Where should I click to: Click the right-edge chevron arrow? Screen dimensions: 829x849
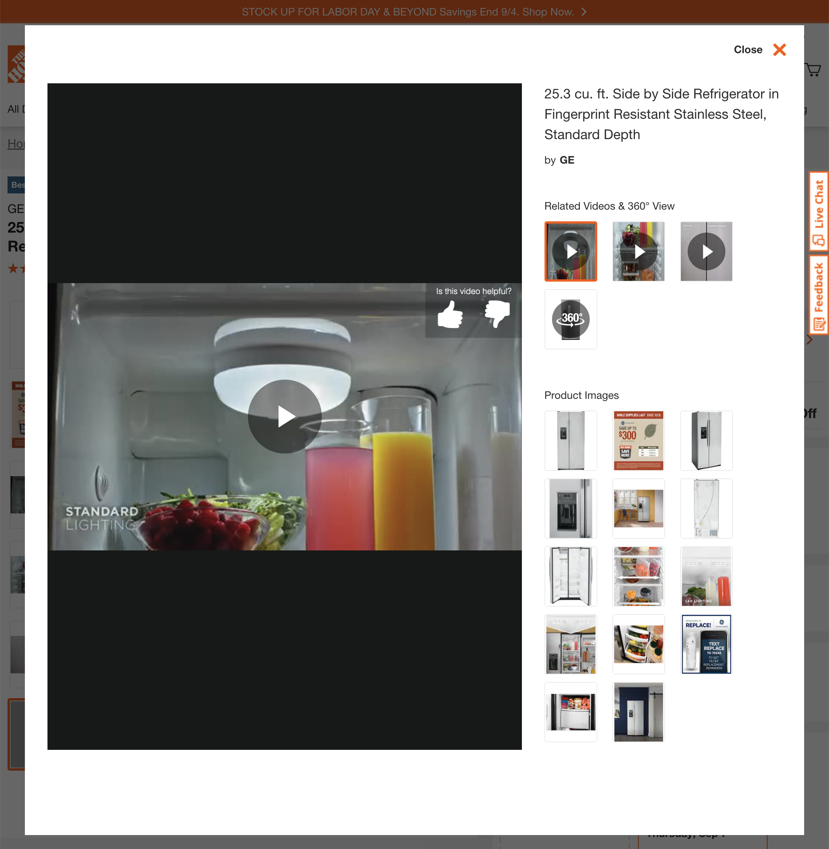pyautogui.click(x=809, y=340)
